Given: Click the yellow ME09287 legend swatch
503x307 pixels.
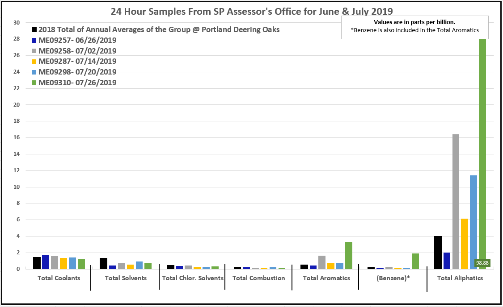Looking at the screenshot, I should [34, 62].
